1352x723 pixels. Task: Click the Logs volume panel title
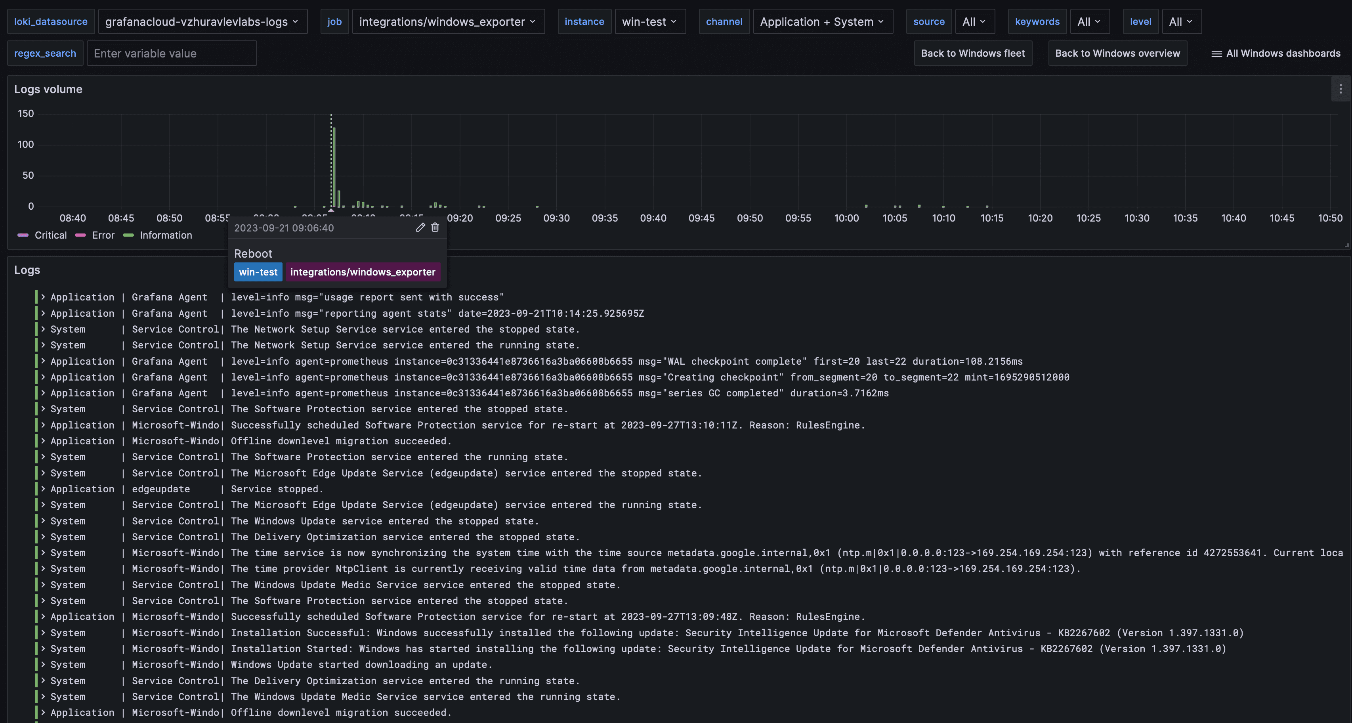[x=48, y=89]
